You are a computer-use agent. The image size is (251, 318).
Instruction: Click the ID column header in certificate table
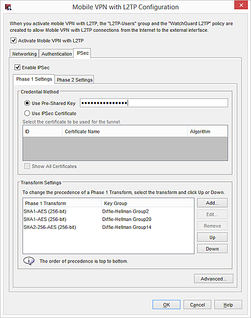(x=43, y=131)
